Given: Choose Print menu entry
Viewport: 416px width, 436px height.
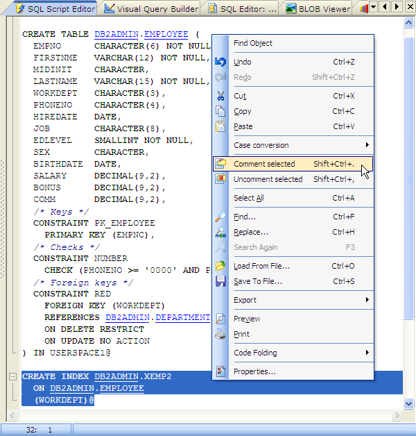Looking at the screenshot, I should [x=293, y=334].
